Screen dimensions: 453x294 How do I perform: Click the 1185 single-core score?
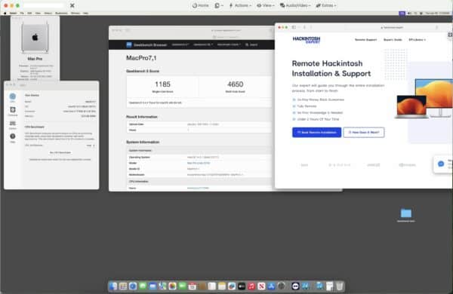162,84
